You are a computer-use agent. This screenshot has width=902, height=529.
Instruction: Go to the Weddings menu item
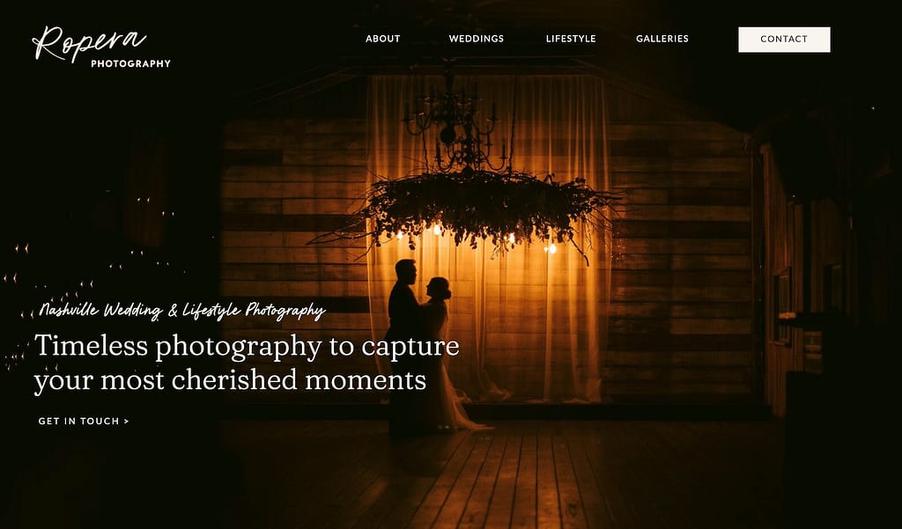477,39
